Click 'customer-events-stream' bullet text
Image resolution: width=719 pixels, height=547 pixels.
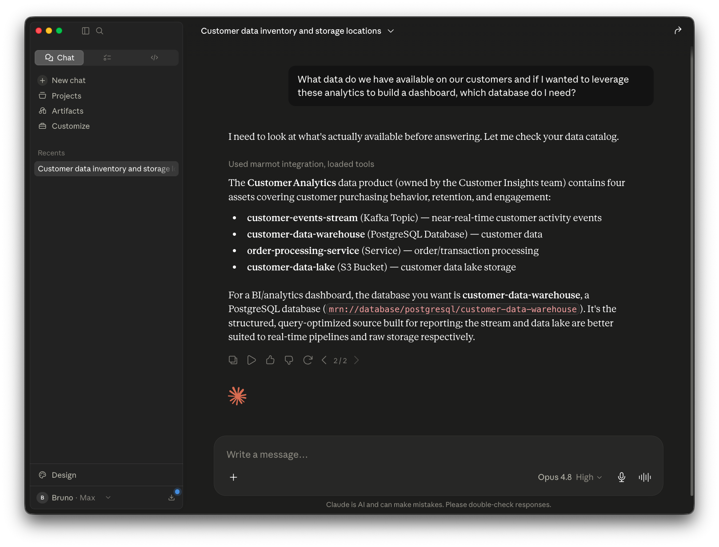click(302, 218)
